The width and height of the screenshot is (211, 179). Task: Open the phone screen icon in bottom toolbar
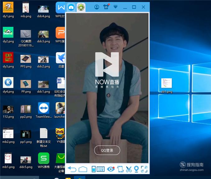(x=94, y=169)
